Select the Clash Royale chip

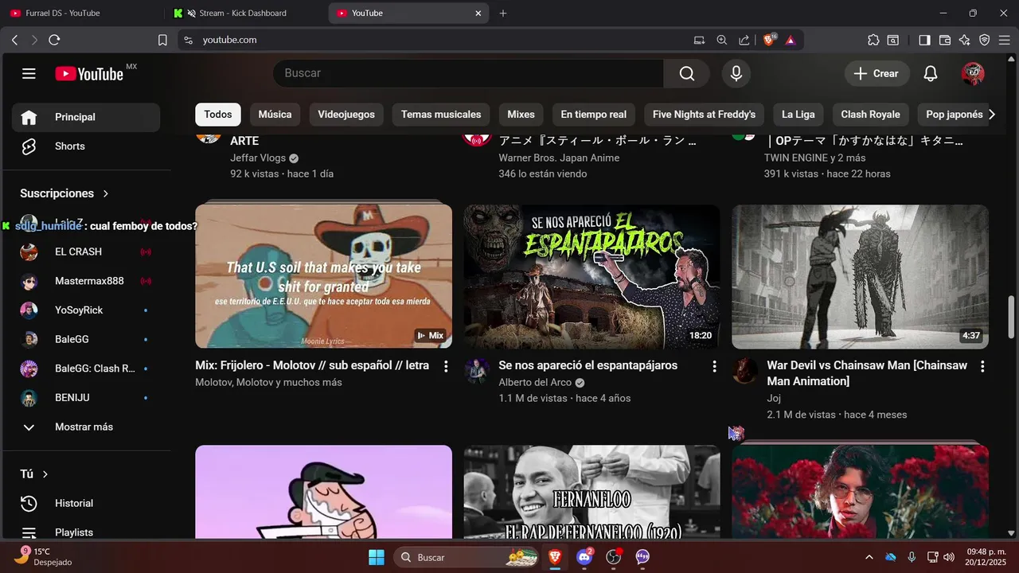pos(870,115)
